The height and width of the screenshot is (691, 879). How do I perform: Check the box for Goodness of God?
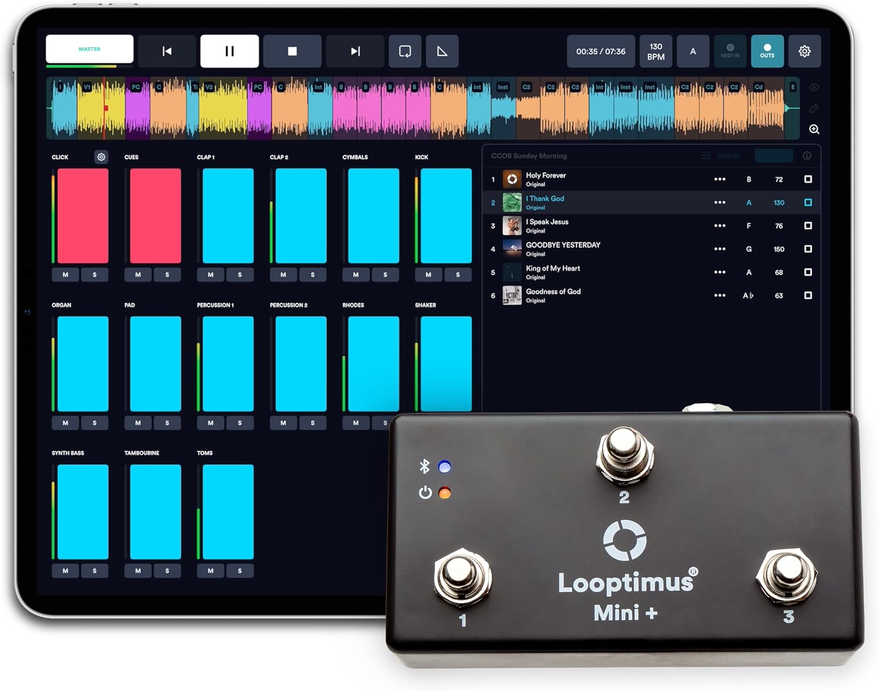[808, 295]
